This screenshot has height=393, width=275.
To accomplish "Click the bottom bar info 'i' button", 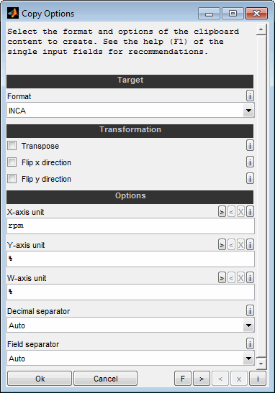I will [258, 379].
